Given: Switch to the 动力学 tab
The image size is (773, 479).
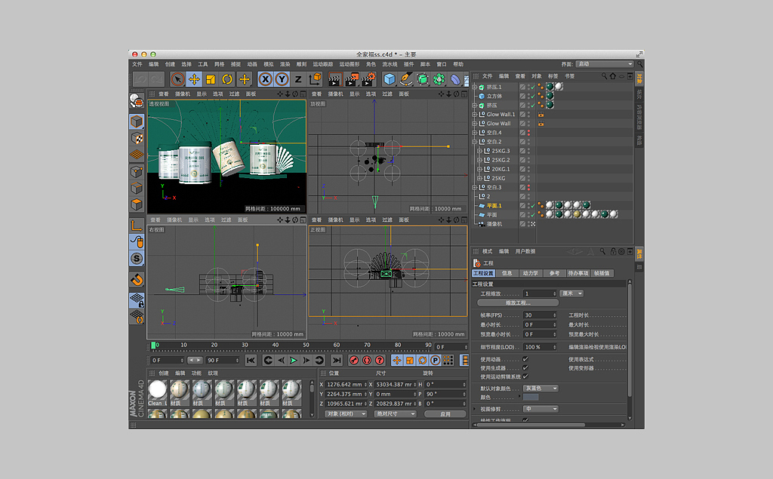Looking at the screenshot, I should (530, 273).
